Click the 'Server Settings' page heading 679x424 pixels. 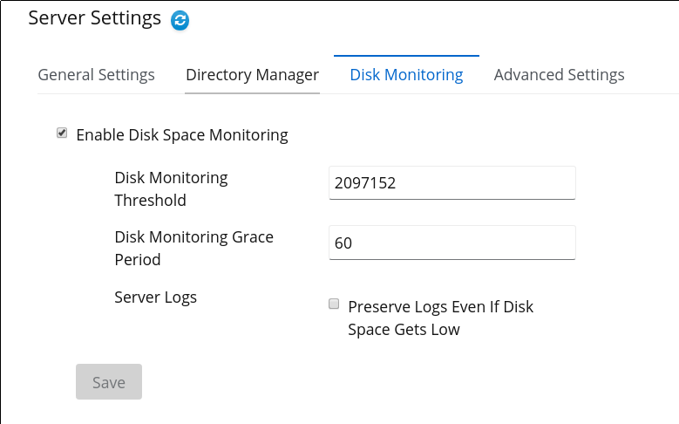[x=94, y=18]
